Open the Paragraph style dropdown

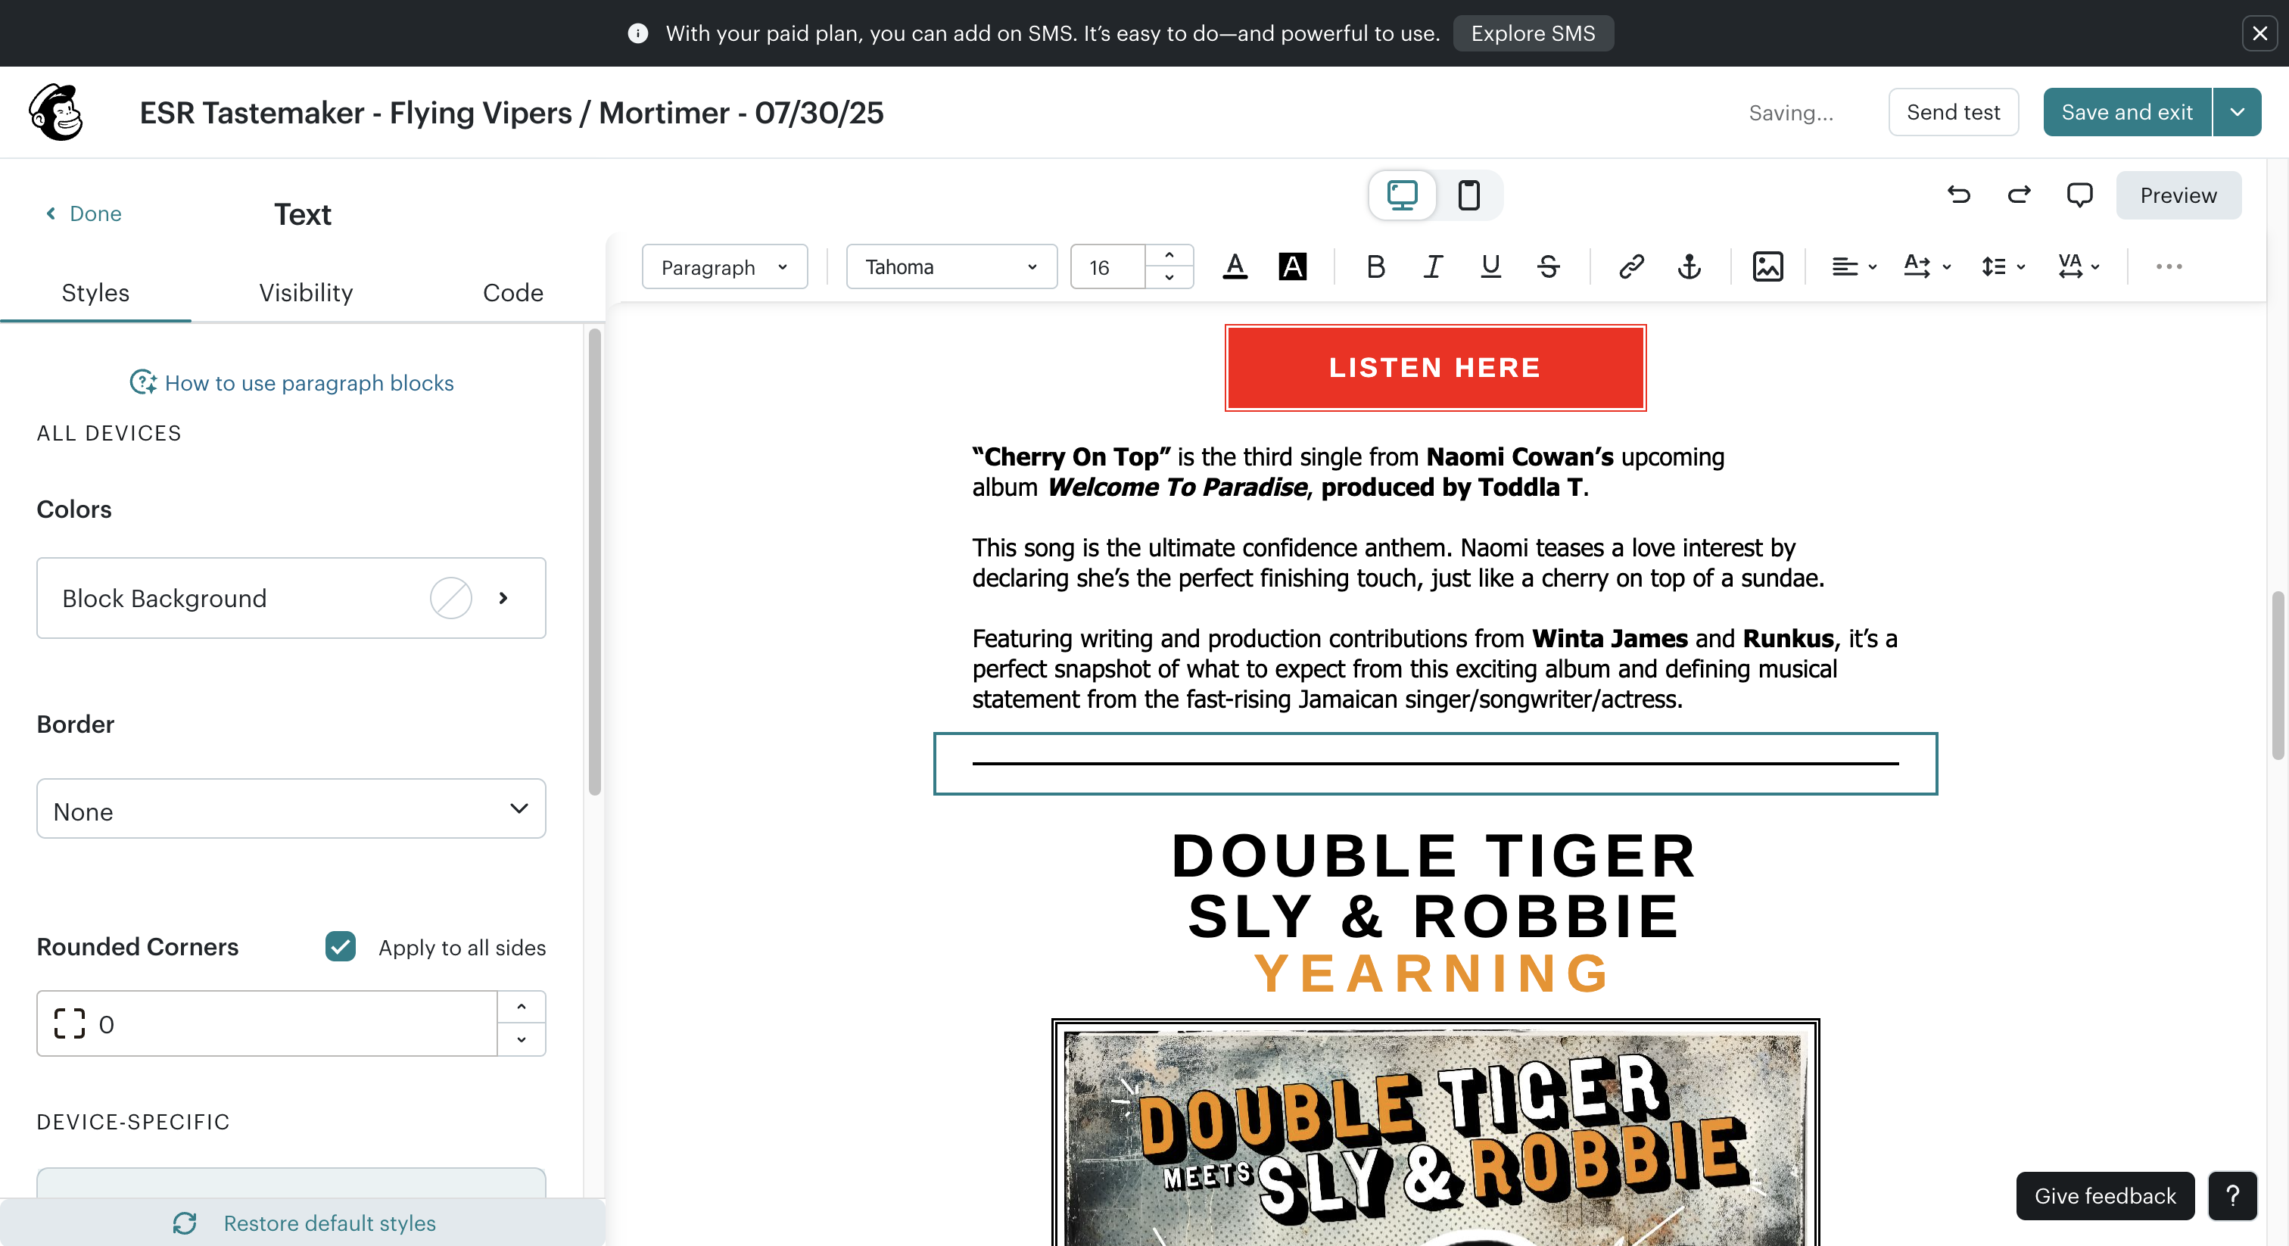click(724, 266)
